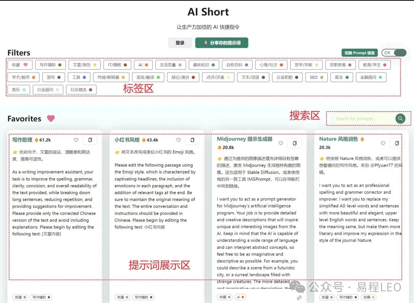Click the Search for prompts field
The width and height of the screenshot is (414, 303).
coord(363,119)
